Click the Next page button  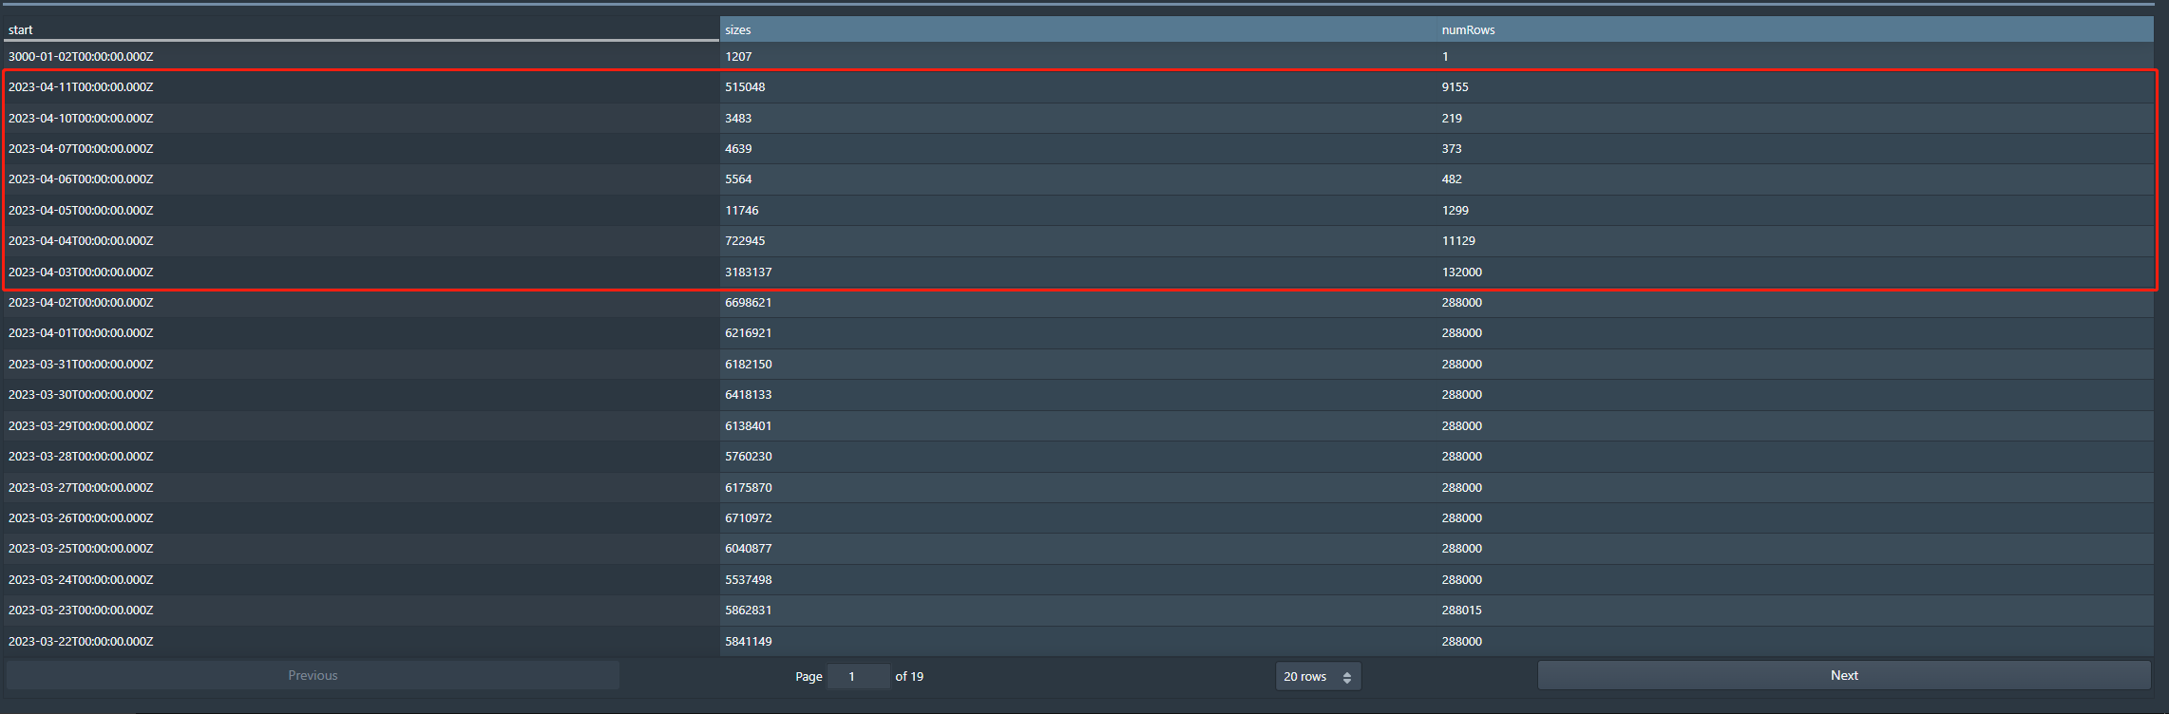click(1843, 675)
